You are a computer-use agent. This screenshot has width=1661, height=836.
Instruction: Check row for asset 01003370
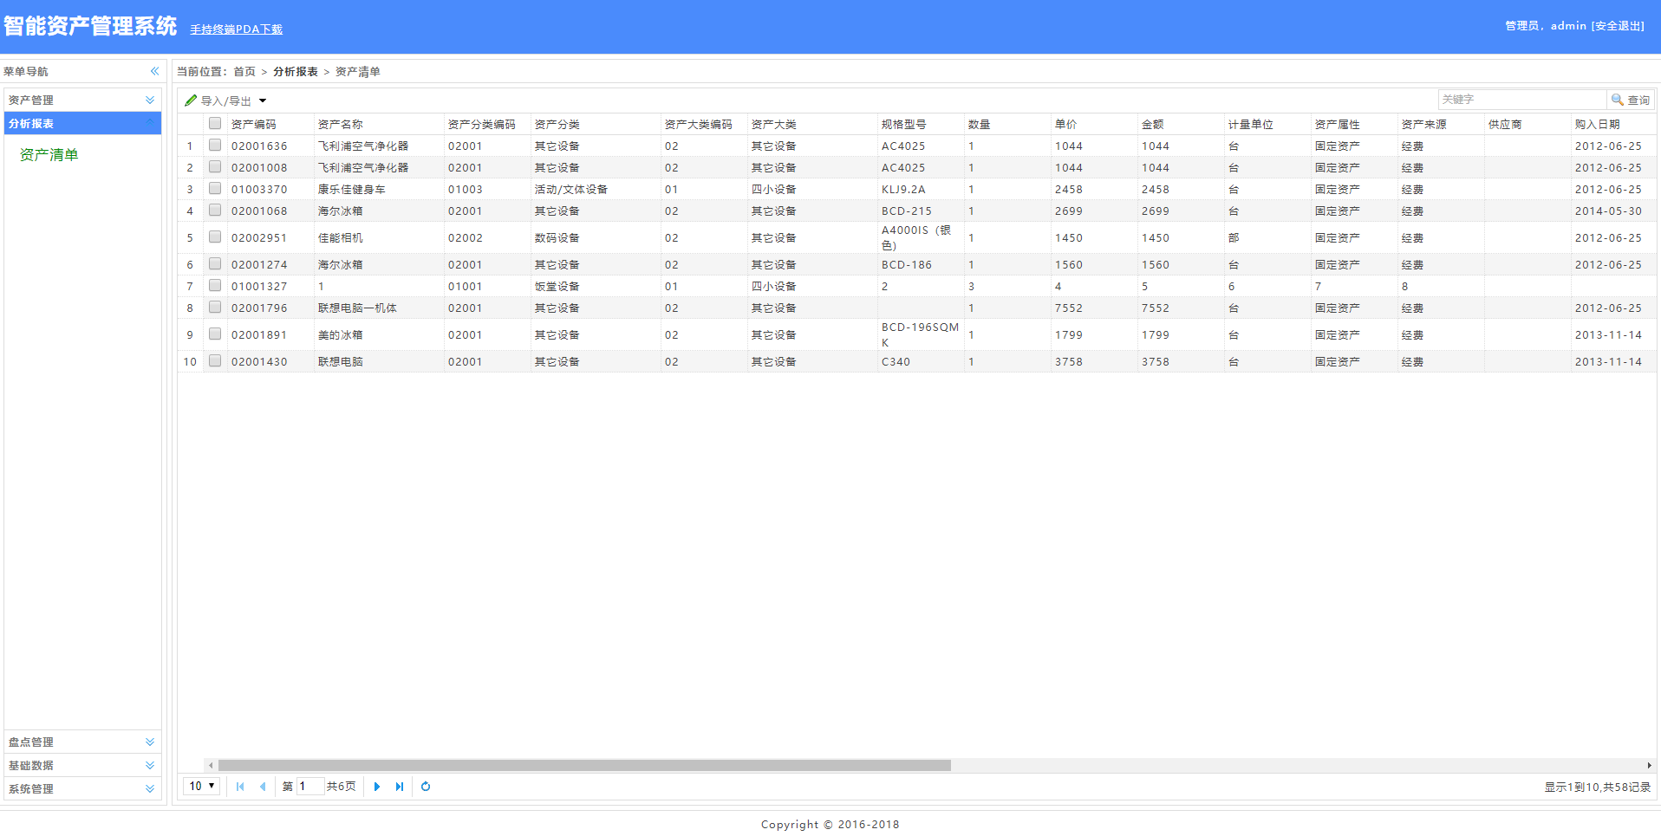pos(215,189)
